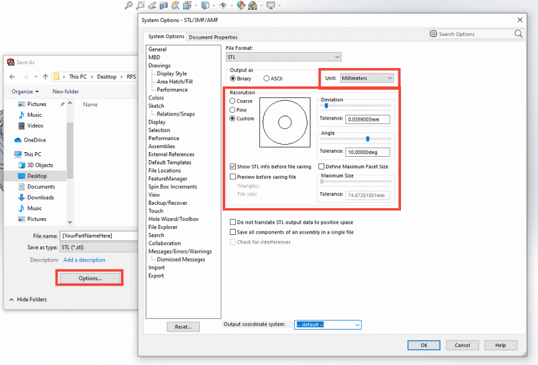
Task: Switch to the Document Properties tab
Action: [x=213, y=37]
